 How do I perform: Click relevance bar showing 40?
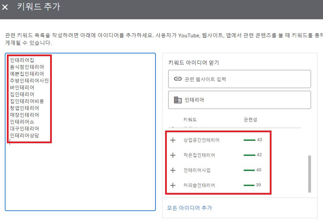coord(249,170)
